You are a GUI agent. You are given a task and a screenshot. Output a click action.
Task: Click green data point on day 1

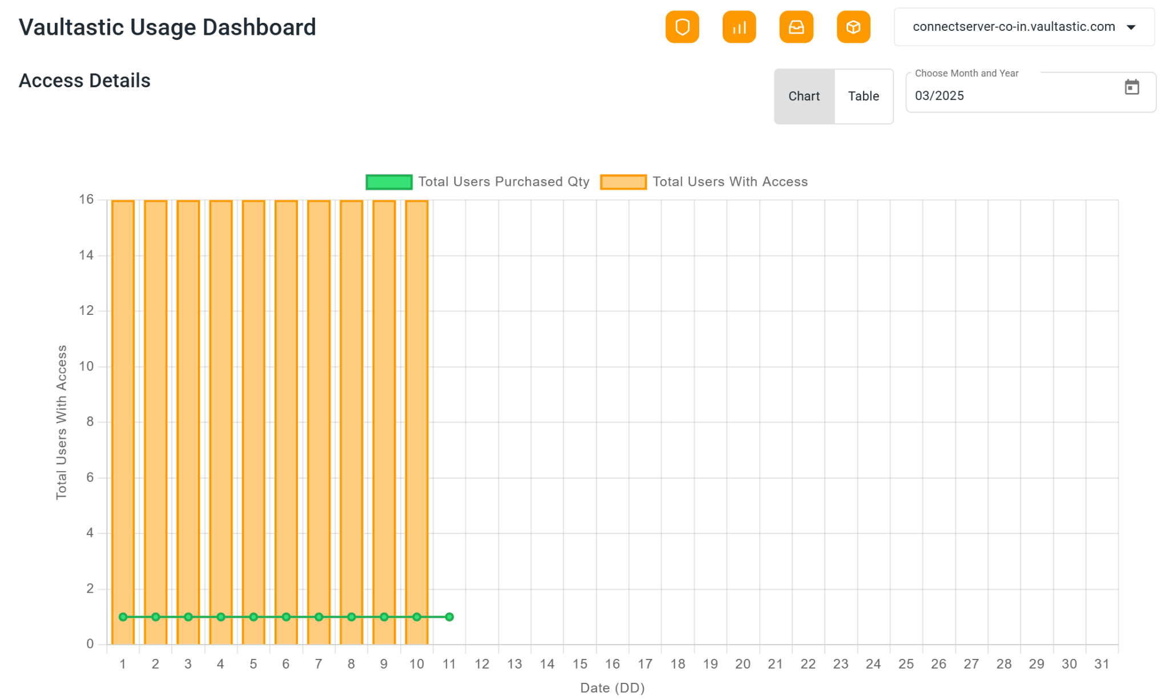click(123, 617)
